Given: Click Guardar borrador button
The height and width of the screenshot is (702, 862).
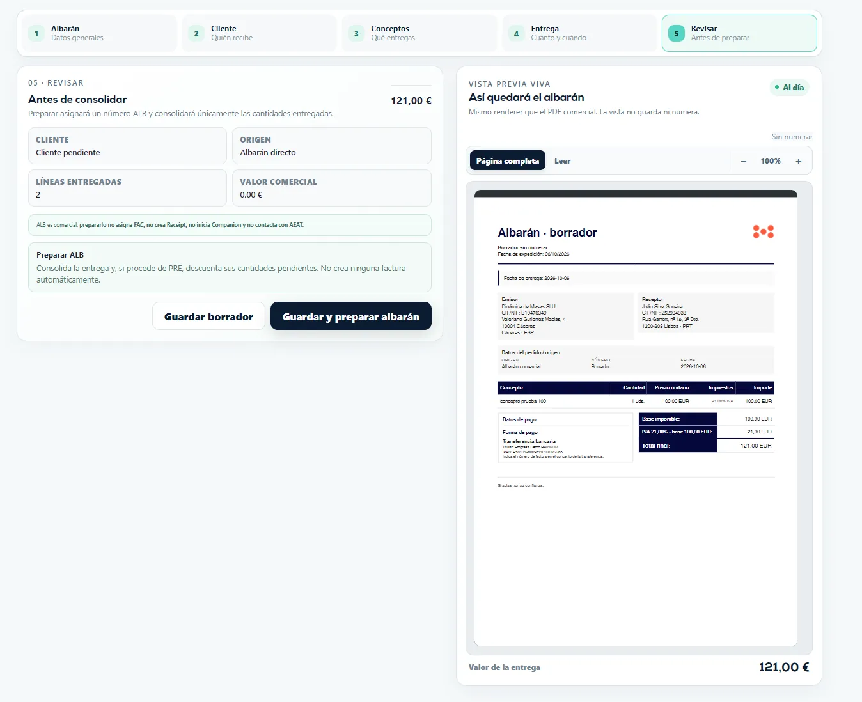Looking at the screenshot, I should coord(208,316).
